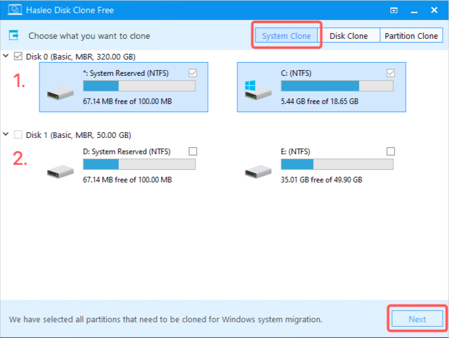
Task: Toggle the *: System Reserved partition checkbox
Action: coord(193,73)
